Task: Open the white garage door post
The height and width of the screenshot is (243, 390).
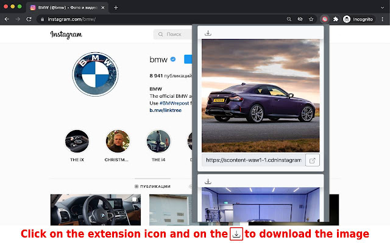Action: [171, 210]
